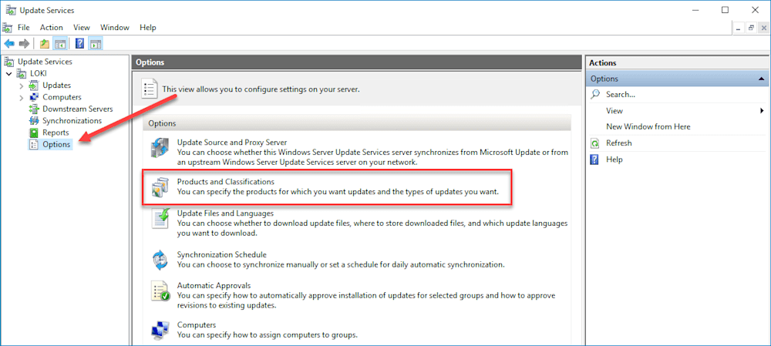Click the Downstream Servers tree icon
This screenshot has height=346, width=771.
[33, 109]
